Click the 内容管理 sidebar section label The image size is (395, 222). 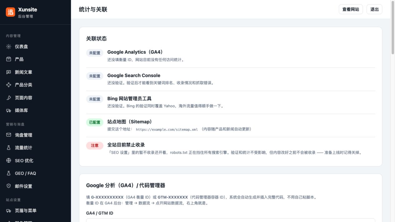coord(13,36)
